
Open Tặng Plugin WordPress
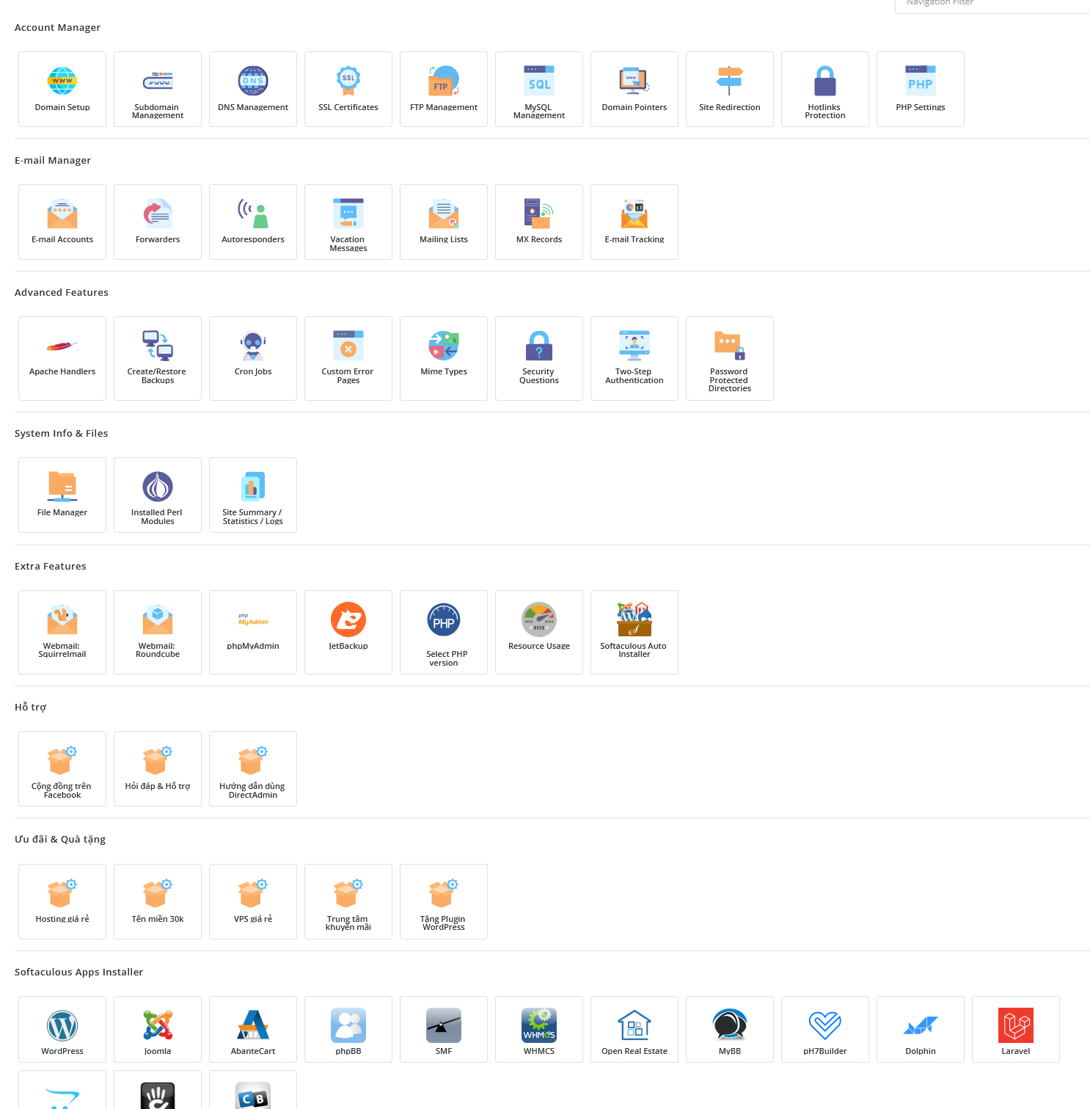point(444,901)
